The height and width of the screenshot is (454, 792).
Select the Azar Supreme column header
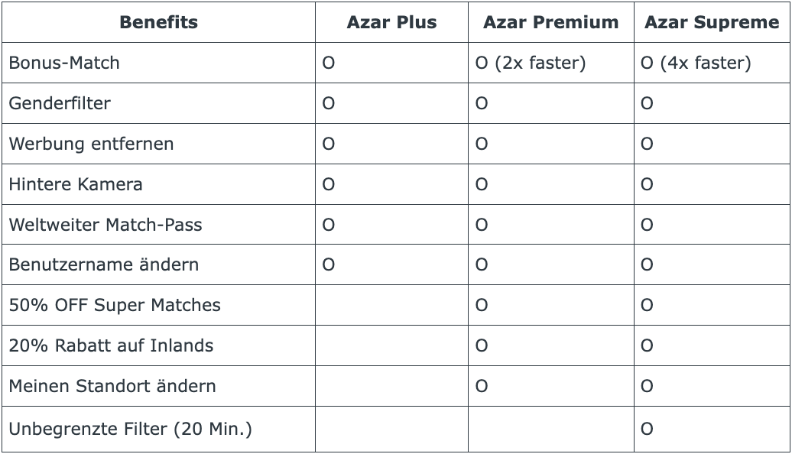tap(711, 22)
